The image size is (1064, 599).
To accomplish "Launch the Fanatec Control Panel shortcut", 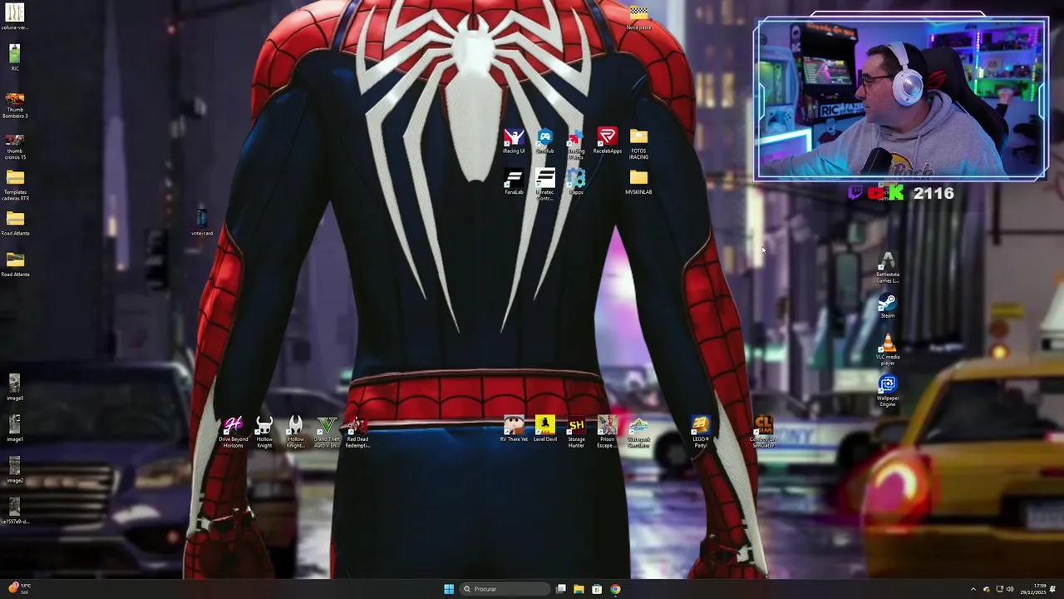I will pyautogui.click(x=544, y=185).
